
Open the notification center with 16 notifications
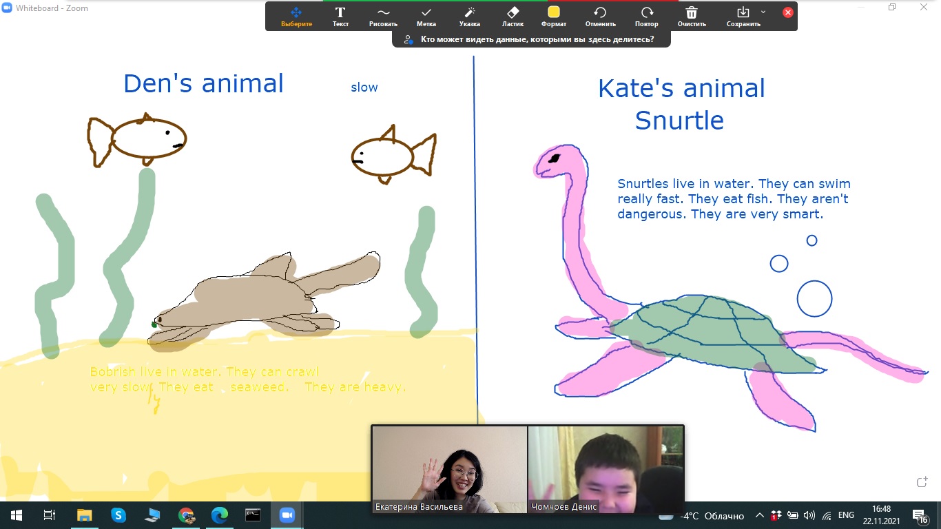pyautogui.click(x=920, y=515)
